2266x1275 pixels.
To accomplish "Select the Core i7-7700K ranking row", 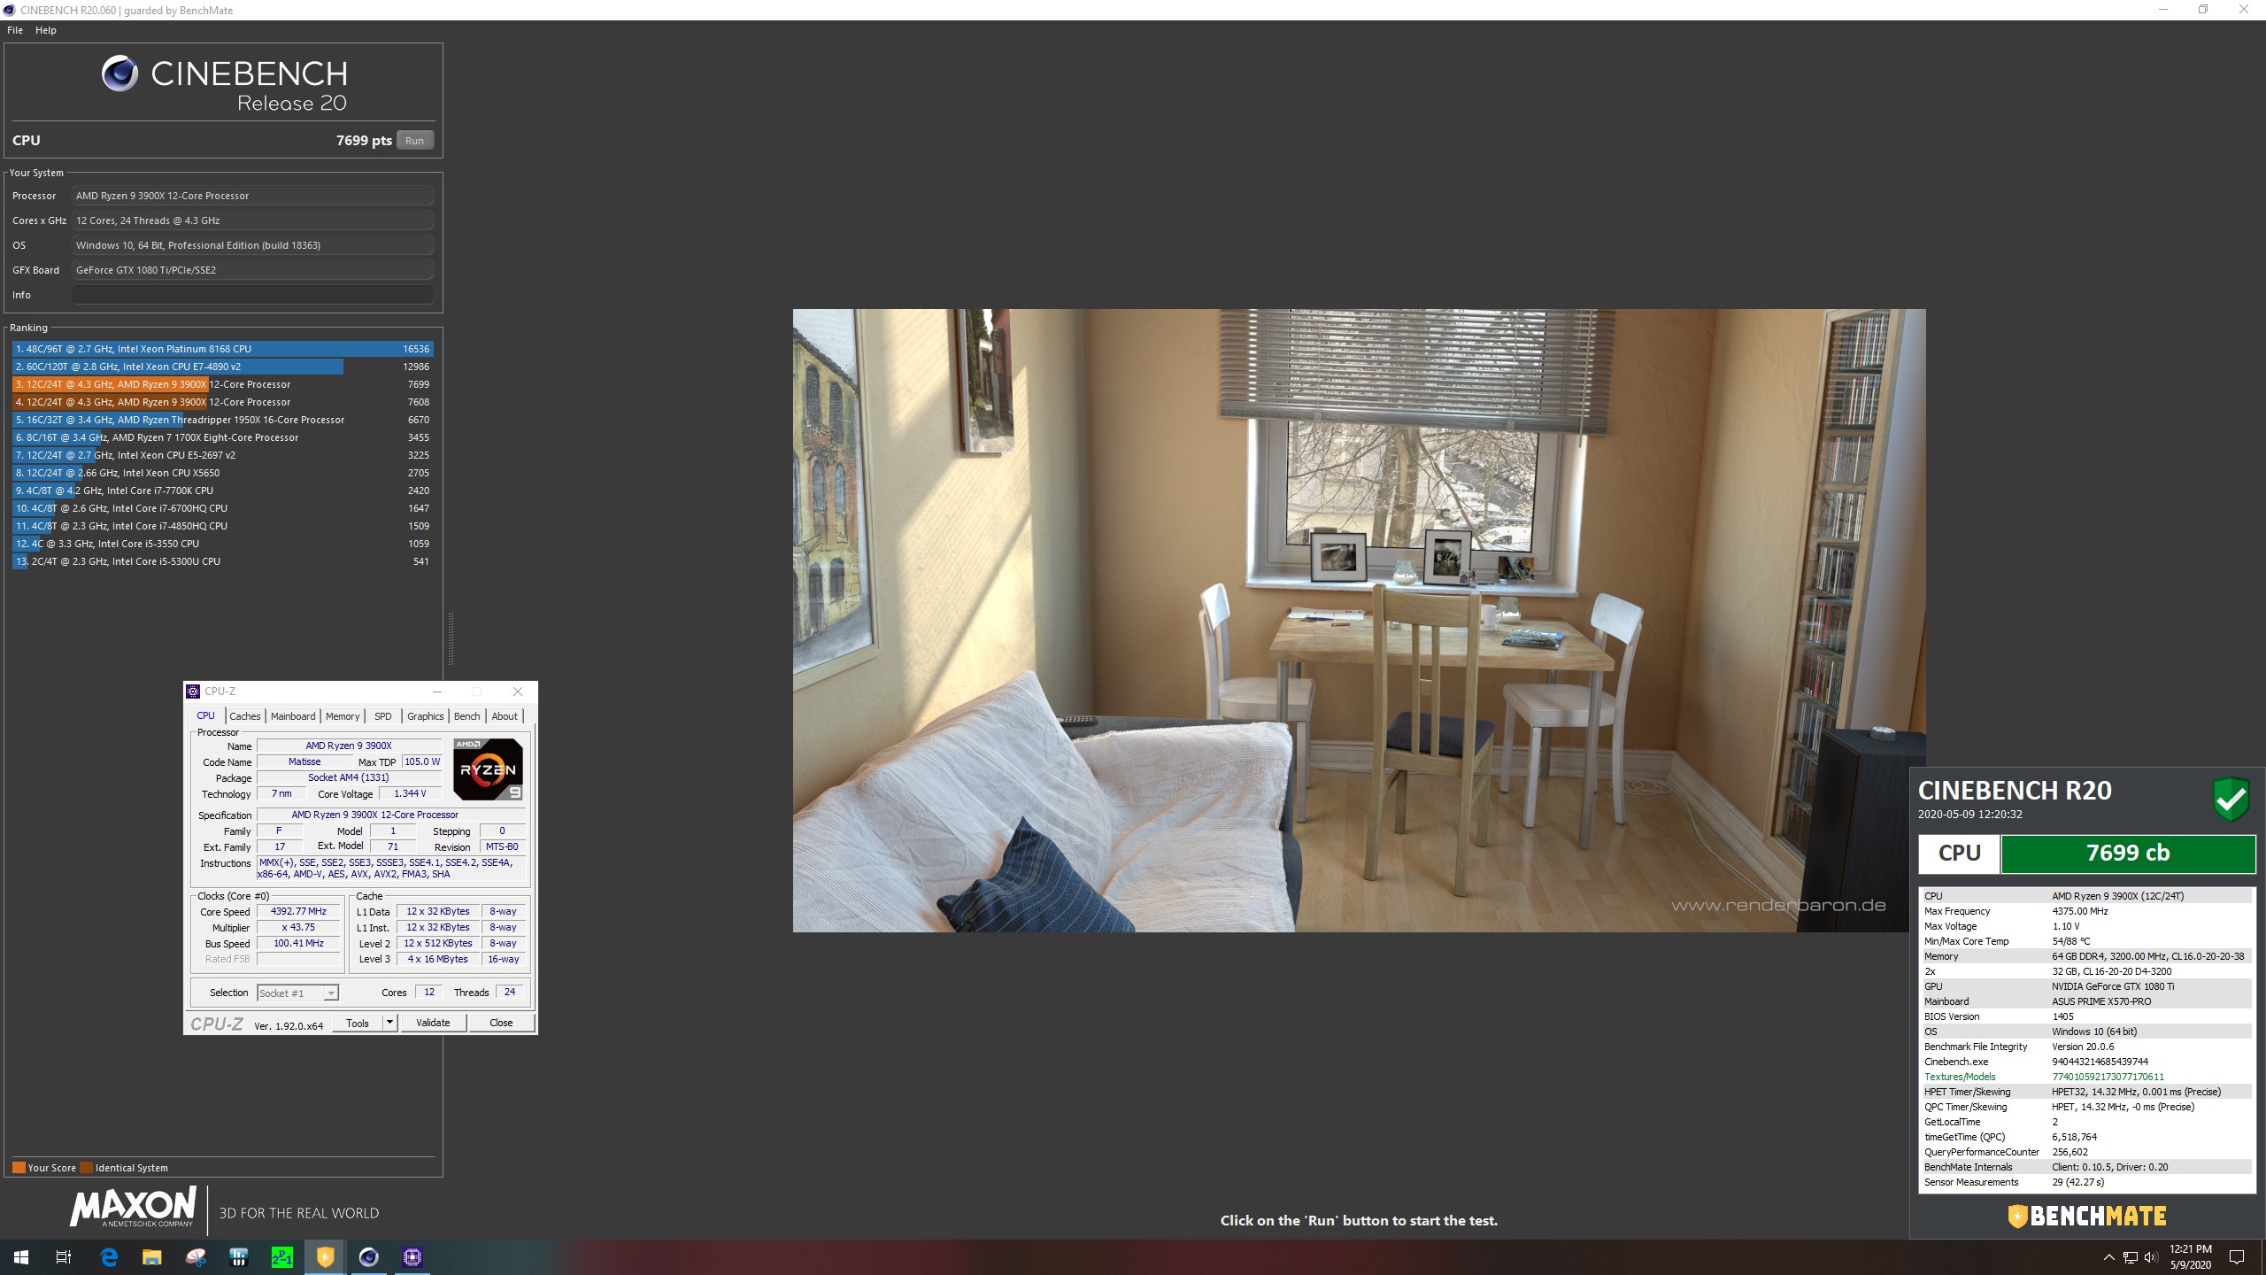I will click(x=222, y=491).
